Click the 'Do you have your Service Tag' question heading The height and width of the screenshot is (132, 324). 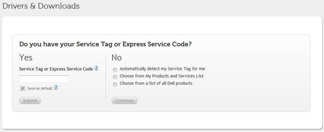pyautogui.click(x=105, y=44)
